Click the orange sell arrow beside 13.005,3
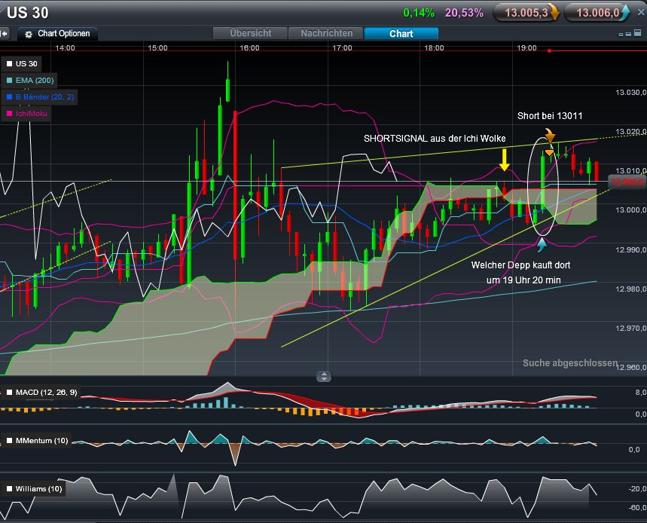The width and height of the screenshot is (647, 523). pyautogui.click(x=554, y=13)
